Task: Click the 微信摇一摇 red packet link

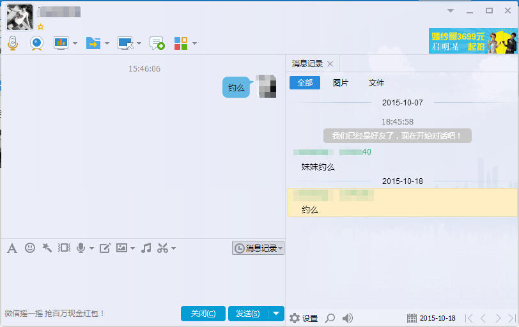Action: coord(54,313)
